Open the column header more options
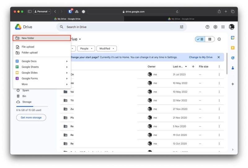Image resolution: width=248 pixels, height=168 pixels. click(219, 67)
